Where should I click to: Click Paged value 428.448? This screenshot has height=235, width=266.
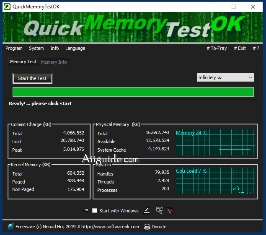tap(76, 181)
